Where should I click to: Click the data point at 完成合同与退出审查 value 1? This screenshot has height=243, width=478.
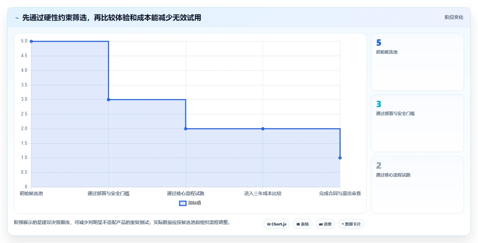tap(340, 158)
